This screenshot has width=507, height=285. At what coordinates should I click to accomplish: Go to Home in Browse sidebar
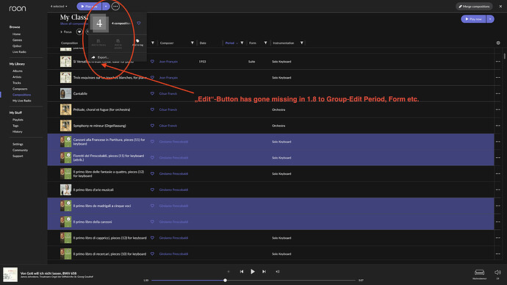click(16, 34)
